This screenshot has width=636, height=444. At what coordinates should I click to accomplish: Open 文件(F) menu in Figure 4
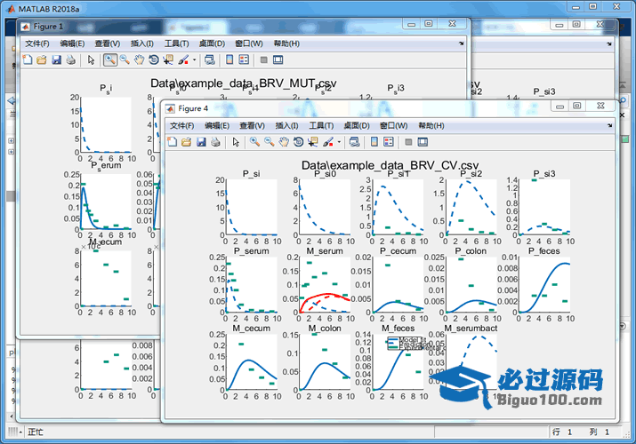(182, 126)
